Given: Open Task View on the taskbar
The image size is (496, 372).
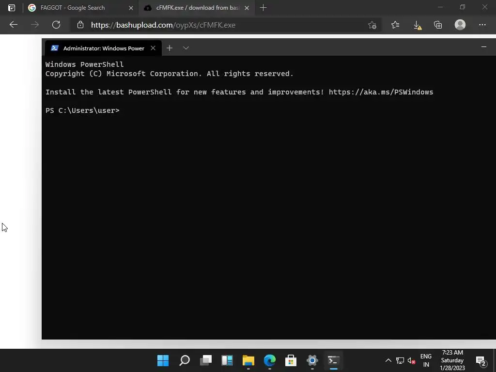Looking at the screenshot, I should (x=205, y=360).
